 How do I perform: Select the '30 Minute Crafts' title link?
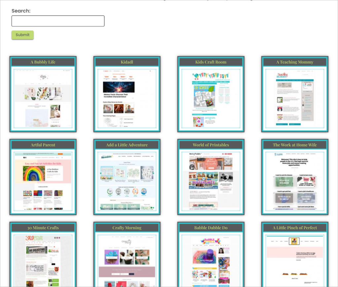click(x=43, y=227)
